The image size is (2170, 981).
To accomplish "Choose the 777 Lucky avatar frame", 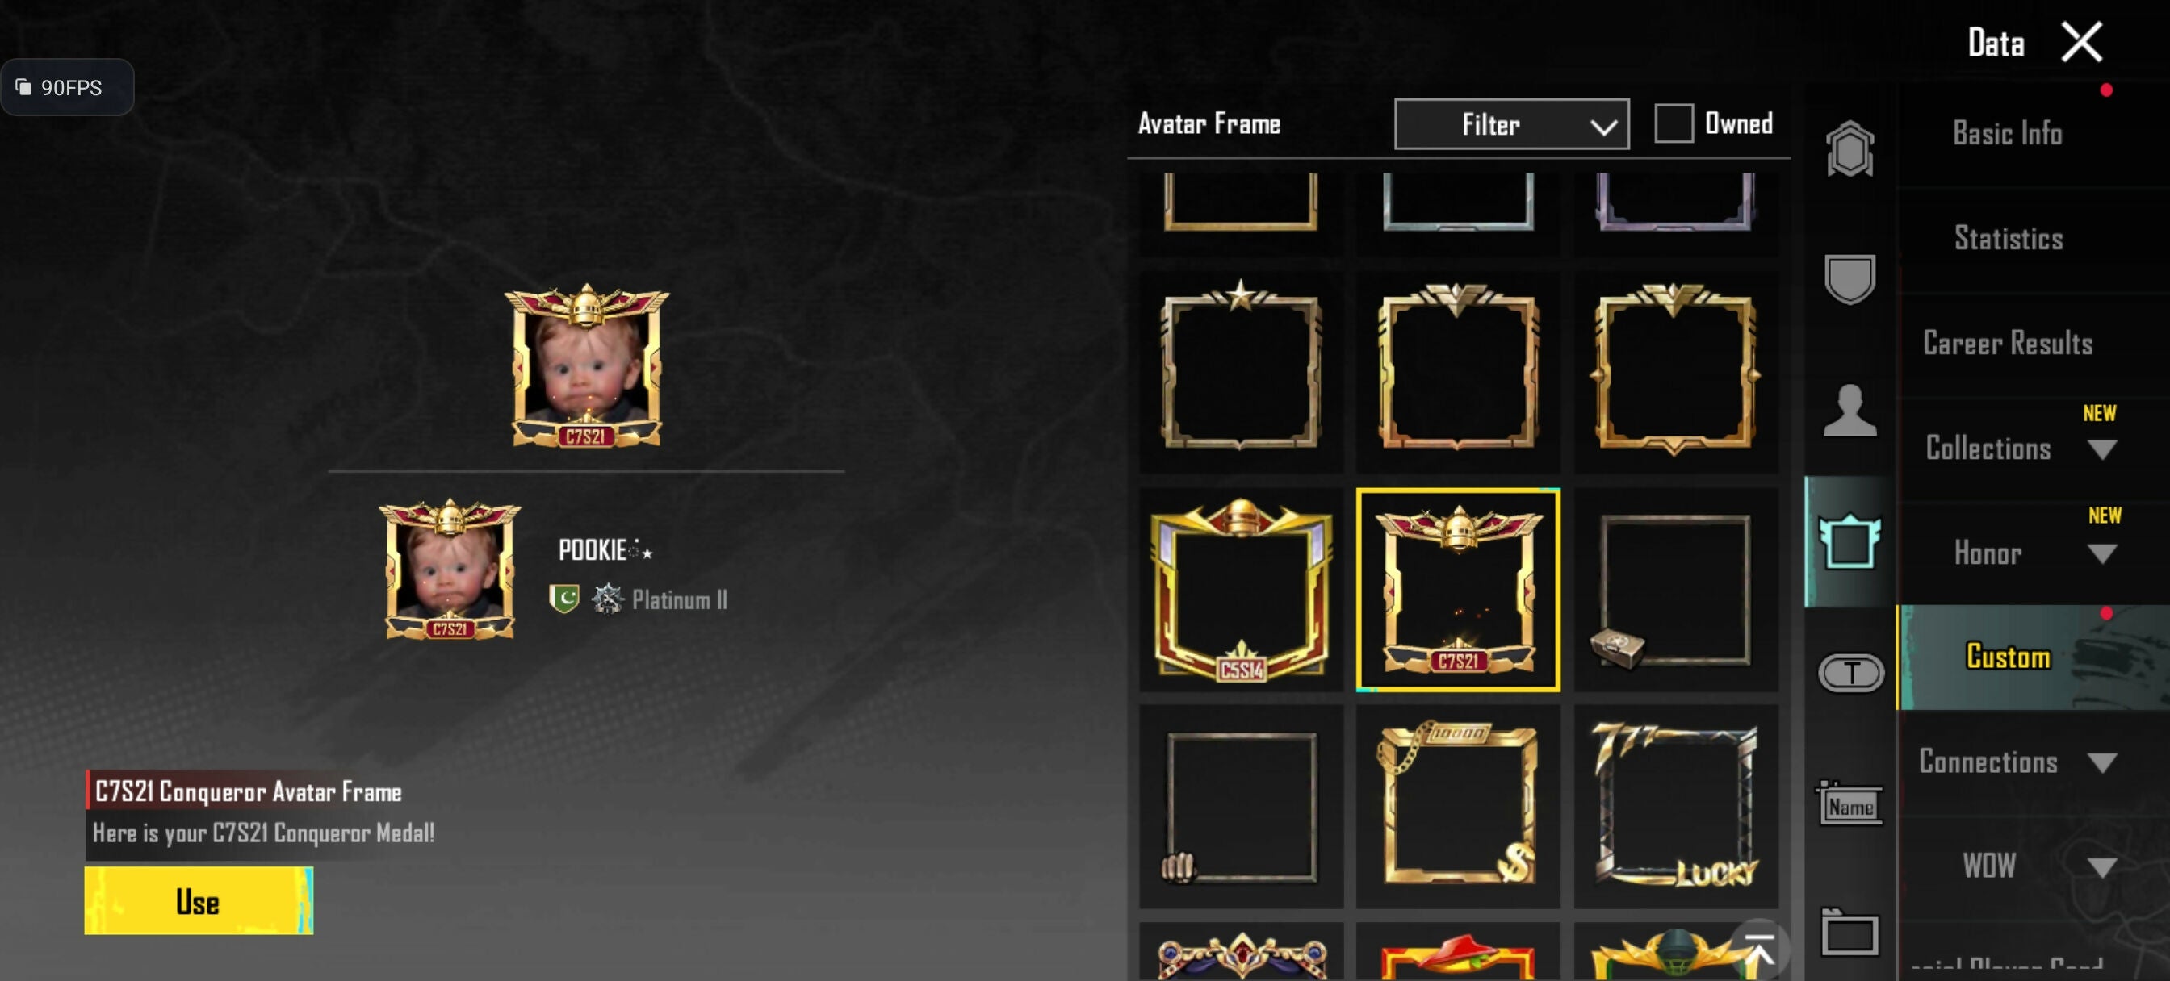I will tap(1675, 807).
